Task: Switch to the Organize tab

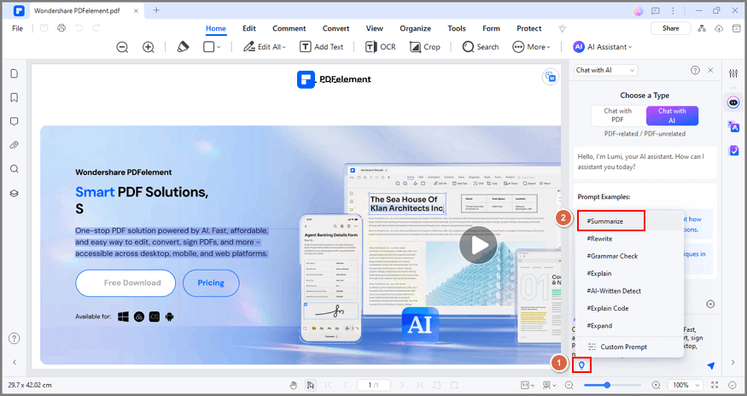Action: coord(416,29)
